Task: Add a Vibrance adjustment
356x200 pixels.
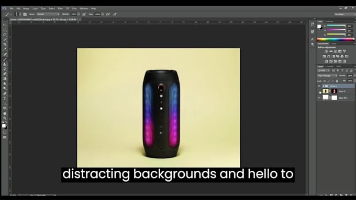Action: (344, 51)
